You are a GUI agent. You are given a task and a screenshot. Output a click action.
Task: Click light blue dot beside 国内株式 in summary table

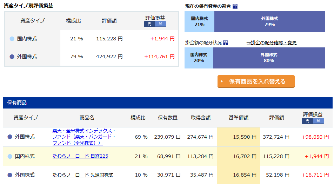(x=12, y=39)
